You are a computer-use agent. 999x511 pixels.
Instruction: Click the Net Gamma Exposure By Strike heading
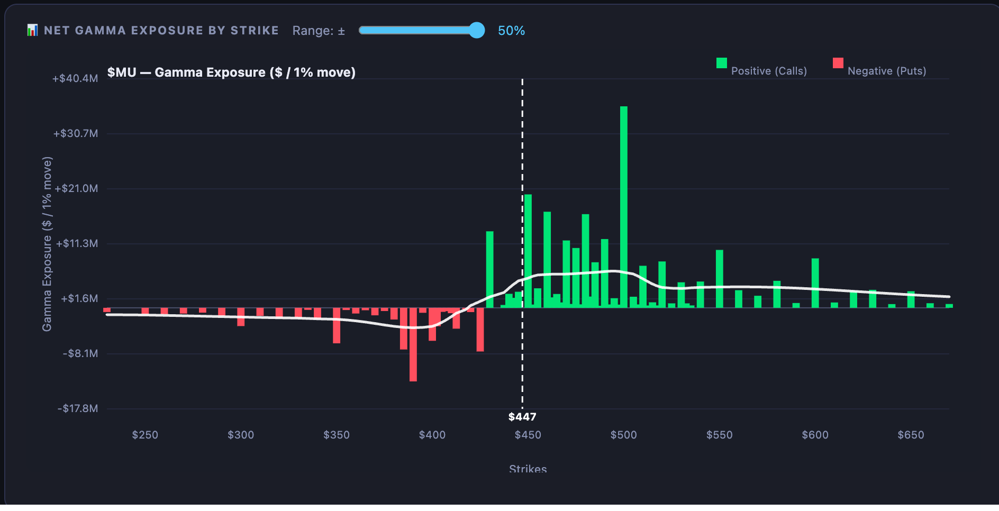pos(161,30)
